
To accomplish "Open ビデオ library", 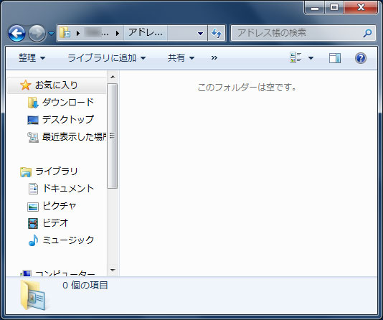I will pos(55,222).
